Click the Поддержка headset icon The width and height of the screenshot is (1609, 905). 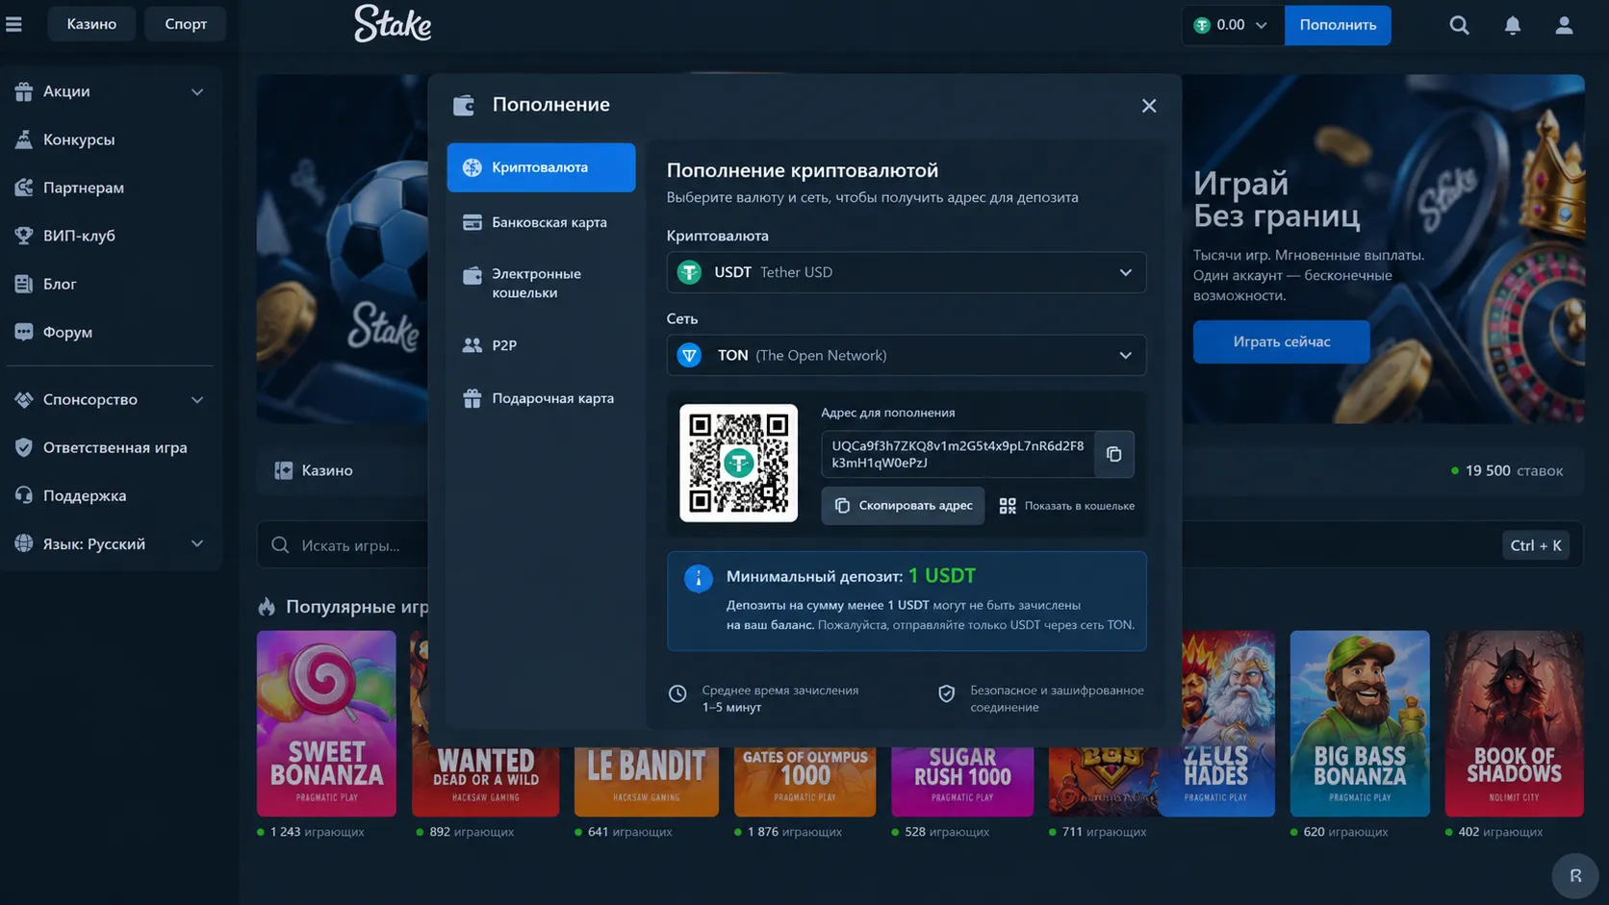24,495
